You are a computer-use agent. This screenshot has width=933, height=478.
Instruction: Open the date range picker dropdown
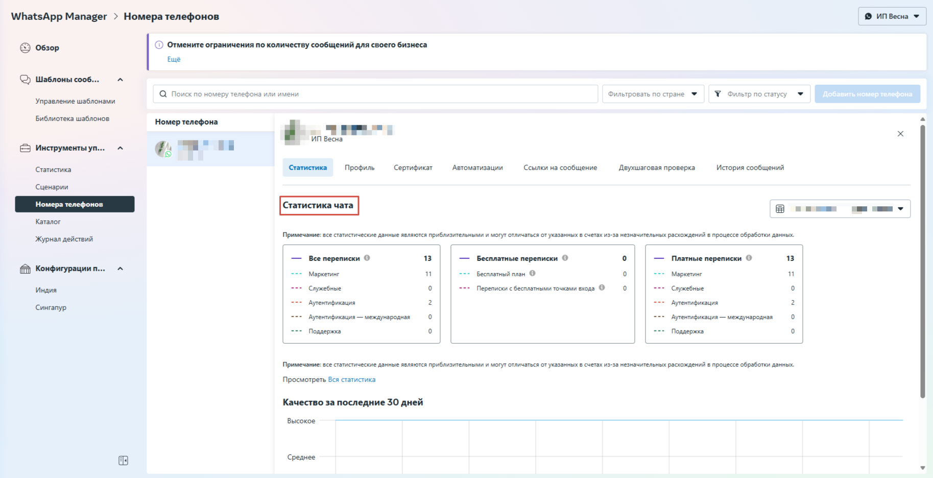click(x=840, y=209)
